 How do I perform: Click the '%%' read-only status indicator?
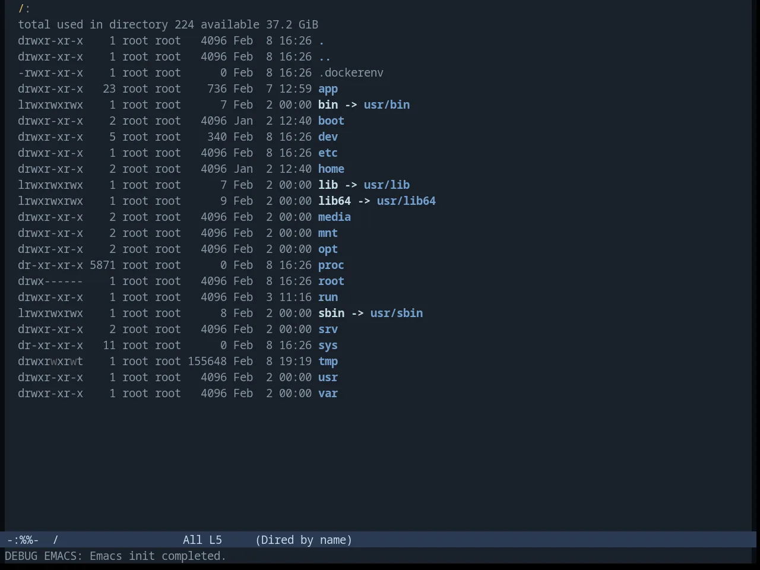[26, 540]
